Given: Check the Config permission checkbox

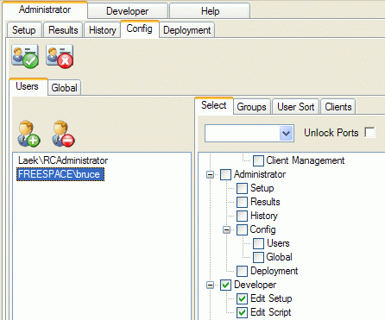Looking at the screenshot, I should pos(242,229).
